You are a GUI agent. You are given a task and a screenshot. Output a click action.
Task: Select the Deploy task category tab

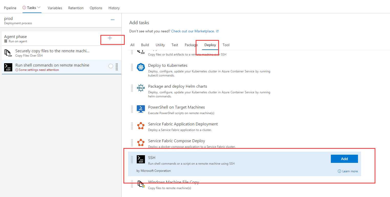[x=210, y=45]
